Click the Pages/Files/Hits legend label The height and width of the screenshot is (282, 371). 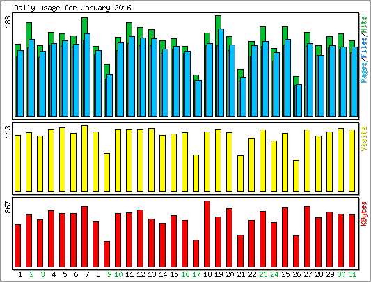click(364, 49)
